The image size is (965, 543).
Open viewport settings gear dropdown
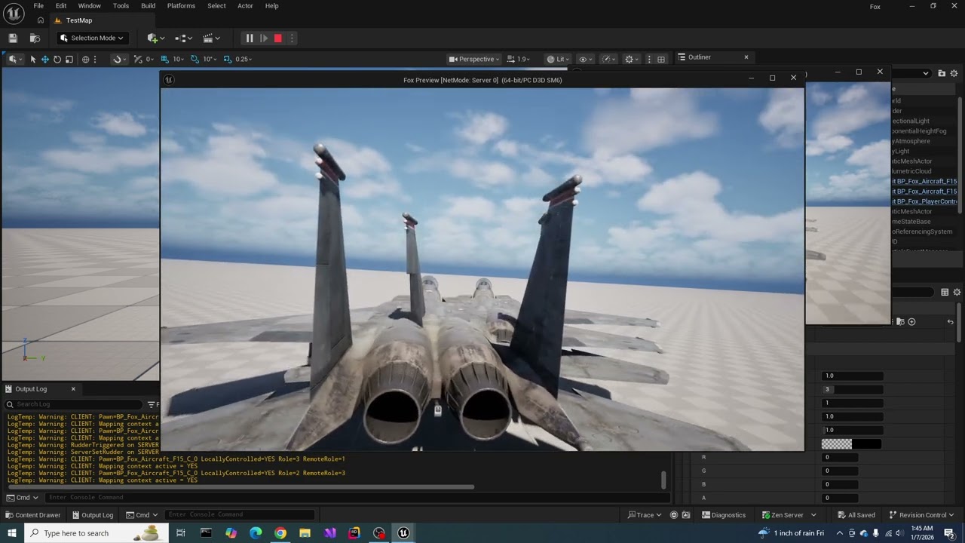coord(632,59)
